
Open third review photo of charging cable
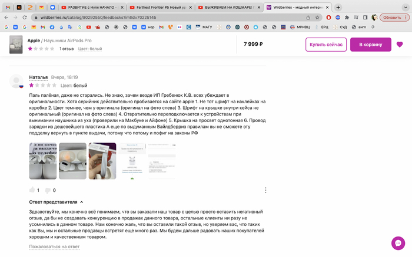(102, 161)
